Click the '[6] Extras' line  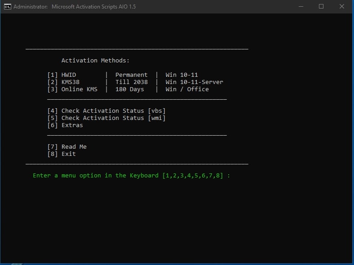tap(65, 125)
